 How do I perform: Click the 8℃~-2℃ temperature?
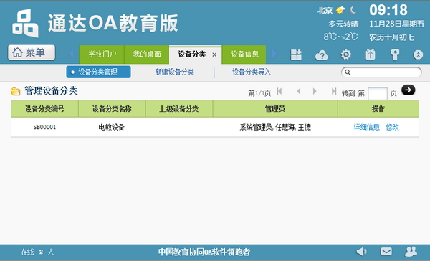pos(340,37)
